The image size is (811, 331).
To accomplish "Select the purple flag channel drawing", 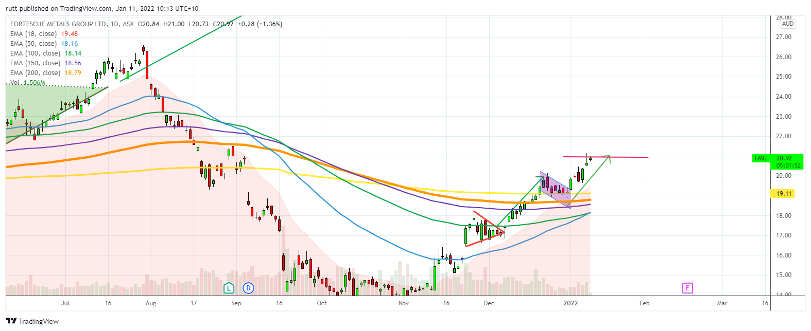I will [x=555, y=190].
